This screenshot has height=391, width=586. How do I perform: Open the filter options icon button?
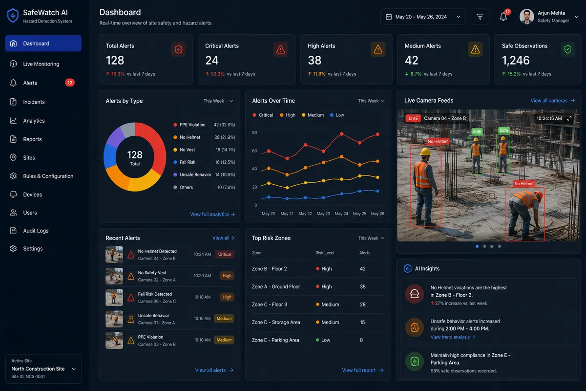(x=480, y=17)
